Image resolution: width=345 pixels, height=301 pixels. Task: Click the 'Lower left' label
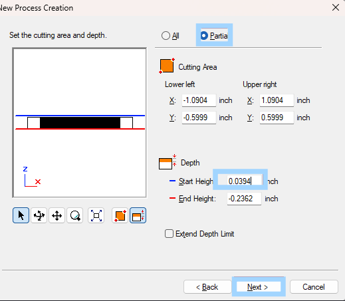point(179,84)
